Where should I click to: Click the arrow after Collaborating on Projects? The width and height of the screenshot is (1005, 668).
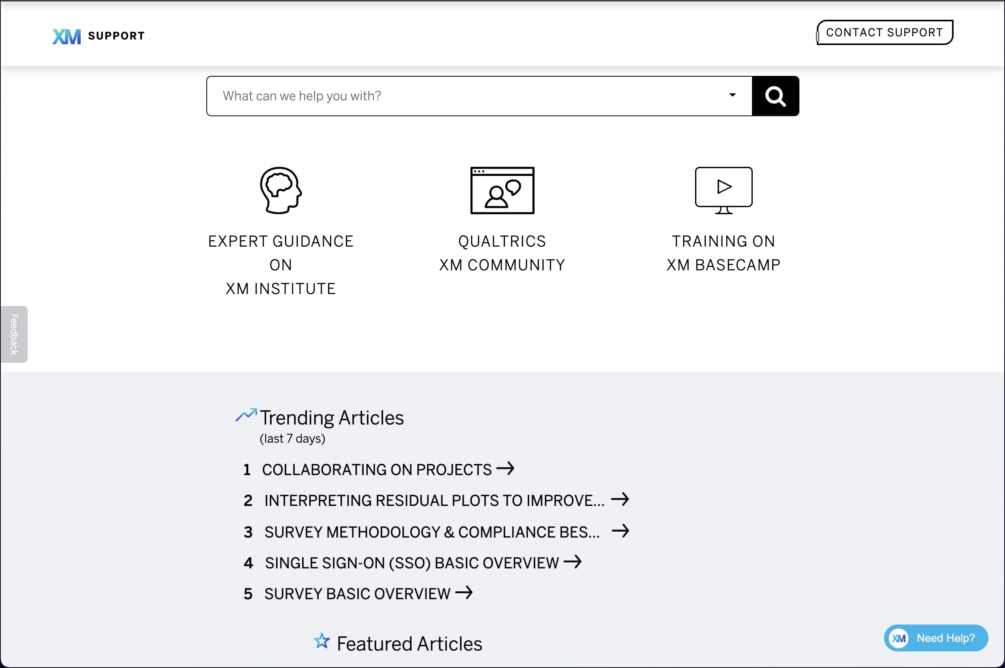pyautogui.click(x=506, y=469)
